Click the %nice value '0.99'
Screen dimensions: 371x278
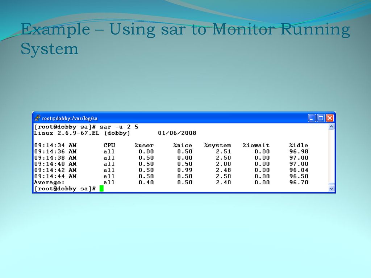point(185,170)
